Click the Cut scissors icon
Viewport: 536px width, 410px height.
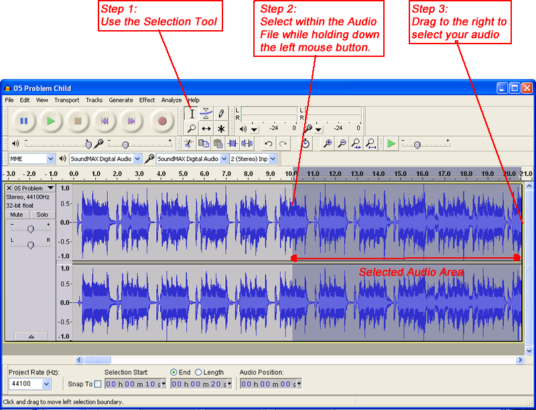tap(188, 143)
